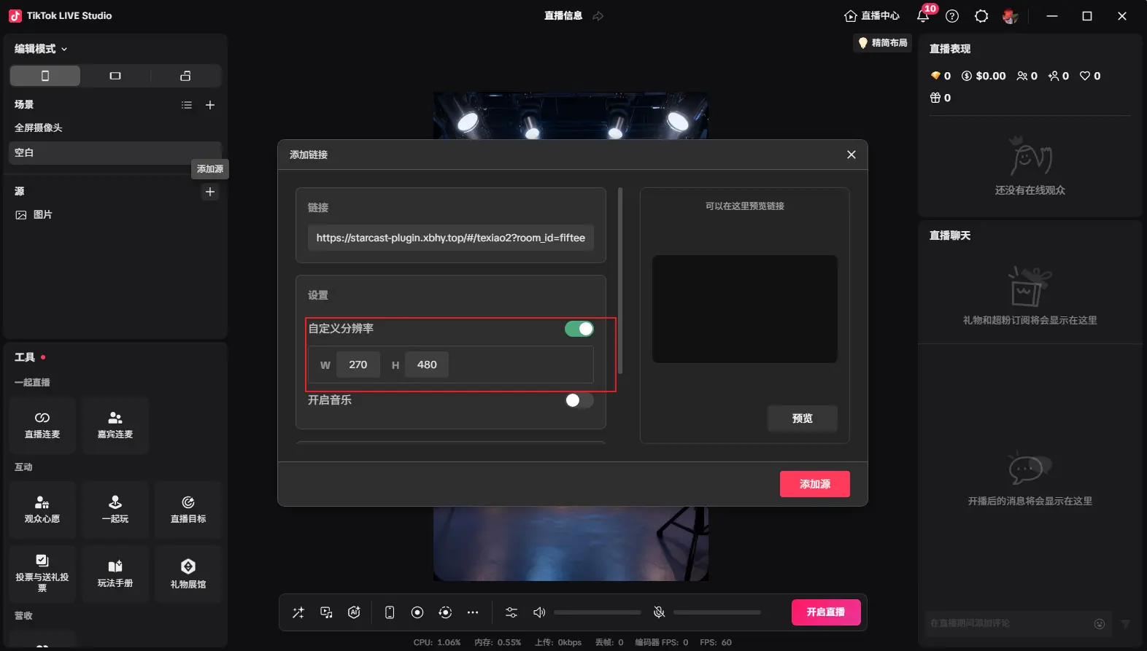1147x651 pixels.
Task: Click the add source plus icon
Action: pos(210,192)
